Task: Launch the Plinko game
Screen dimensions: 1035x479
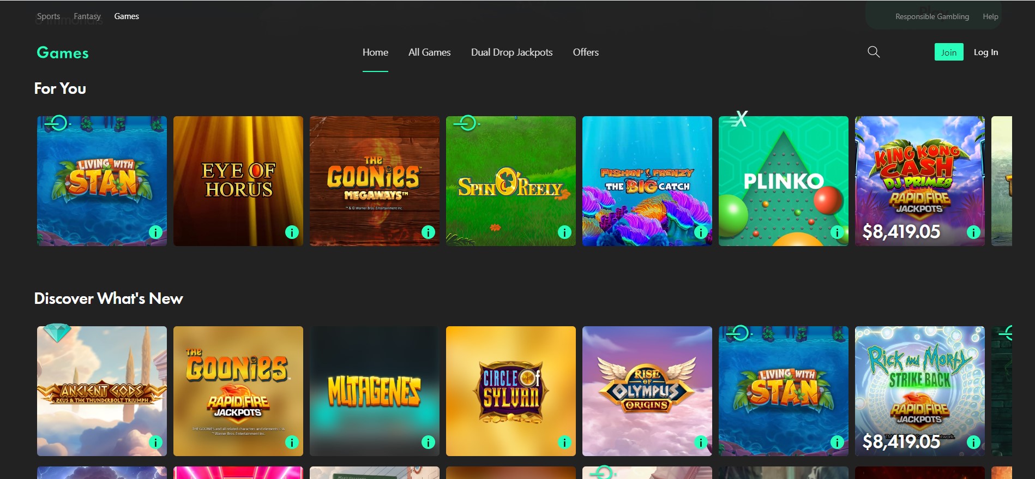Action: click(784, 181)
